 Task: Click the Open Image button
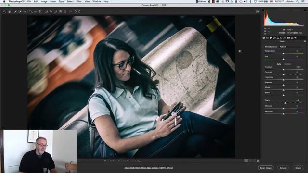pyautogui.click(x=266, y=168)
